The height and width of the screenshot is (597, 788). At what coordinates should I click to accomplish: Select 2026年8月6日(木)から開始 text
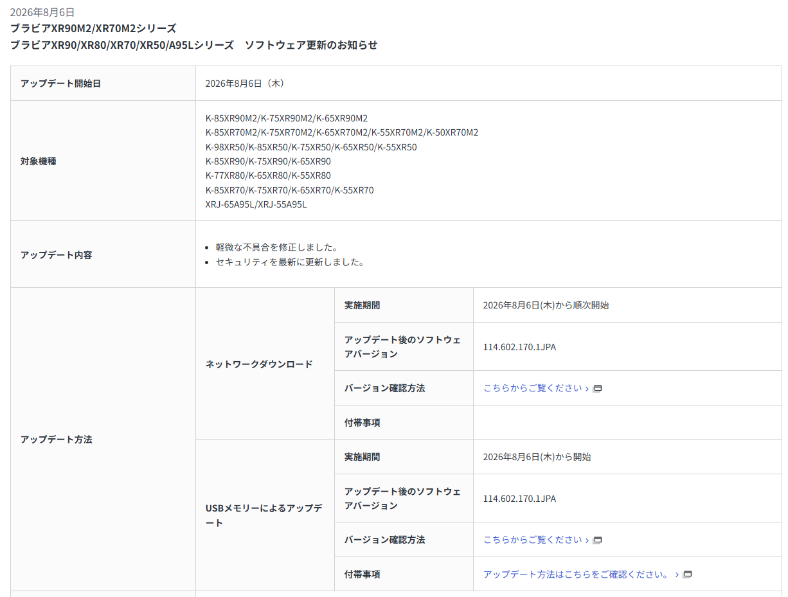coord(537,457)
